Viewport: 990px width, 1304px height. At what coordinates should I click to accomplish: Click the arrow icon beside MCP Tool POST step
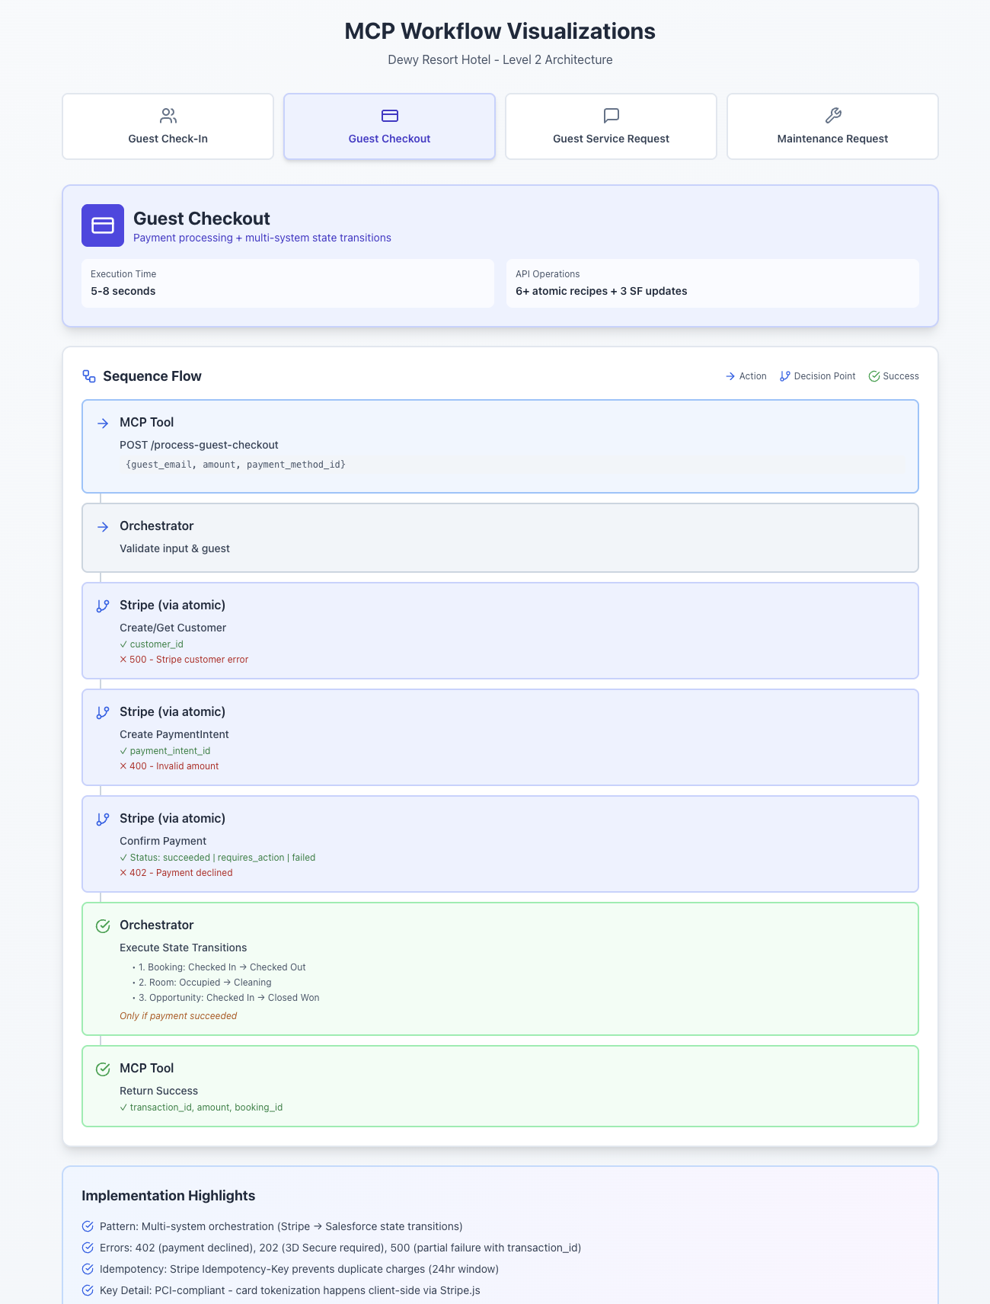point(103,423)
